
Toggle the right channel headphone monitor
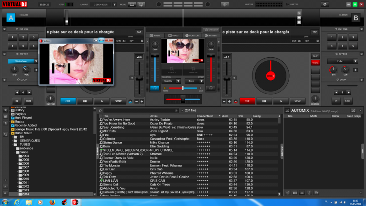pos(211,87)
